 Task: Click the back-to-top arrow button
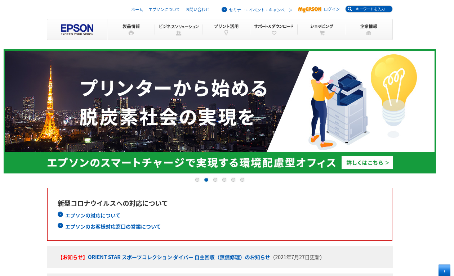point(444,270)
